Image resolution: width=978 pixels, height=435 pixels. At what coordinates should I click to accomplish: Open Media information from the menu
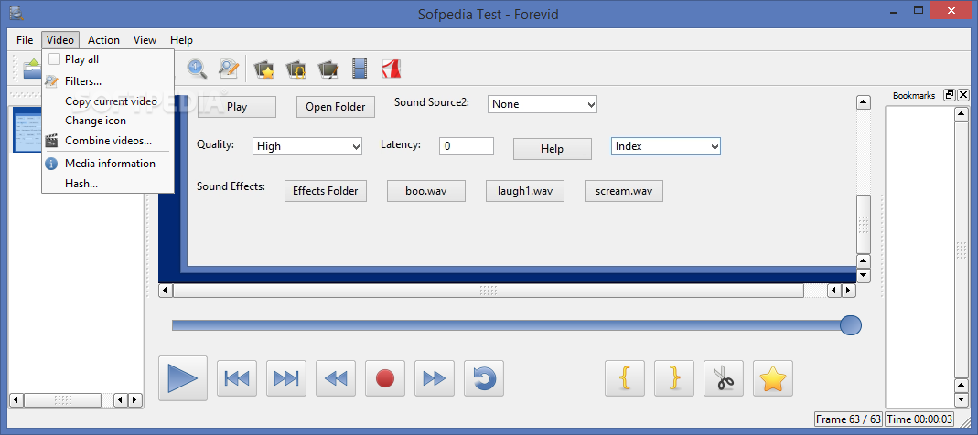[x=108, y=164]
